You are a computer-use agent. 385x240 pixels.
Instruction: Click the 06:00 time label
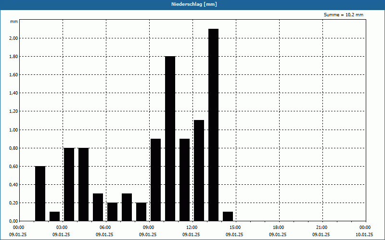tap(106, 228)
